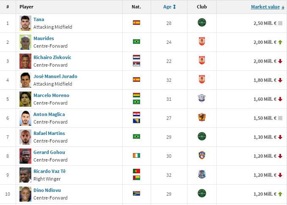Screen dimensions: 287x205
Task: Click the green up arrow beside Maurides' market value
Action: point(280,42)
